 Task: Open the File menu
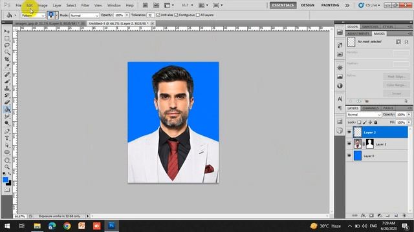(x=18, y=5)
